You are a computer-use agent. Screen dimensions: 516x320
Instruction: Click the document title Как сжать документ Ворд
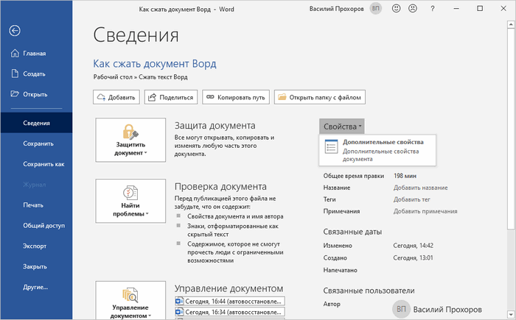coord(155,63)
